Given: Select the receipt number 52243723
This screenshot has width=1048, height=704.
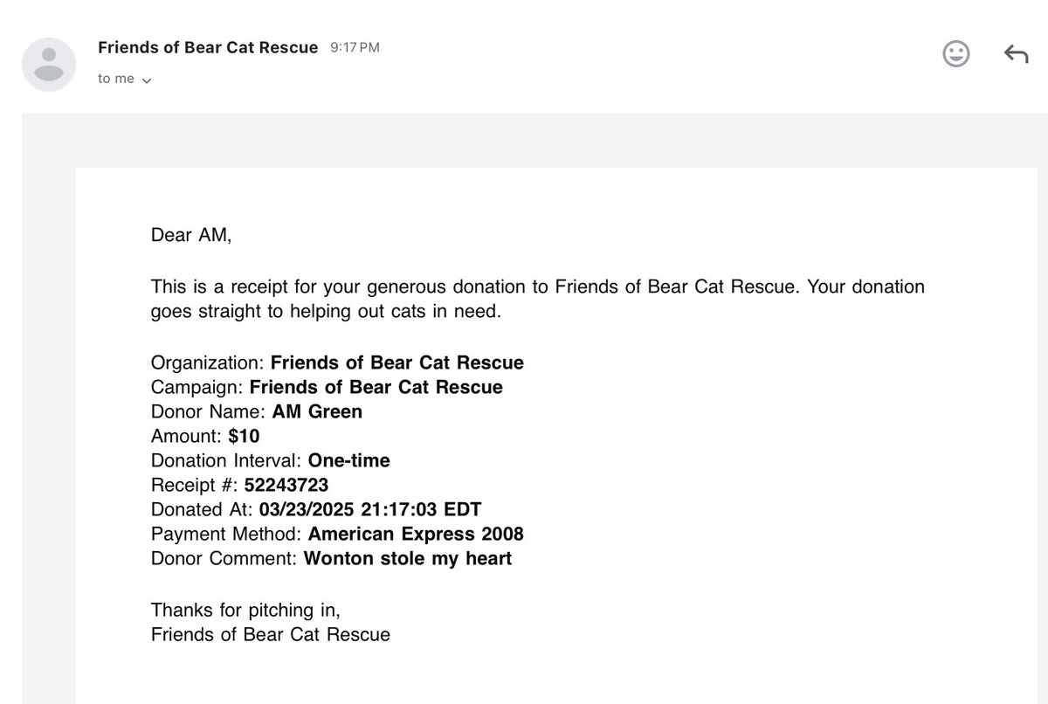Looking at the screenshot, I should click(x=286, y=485).
